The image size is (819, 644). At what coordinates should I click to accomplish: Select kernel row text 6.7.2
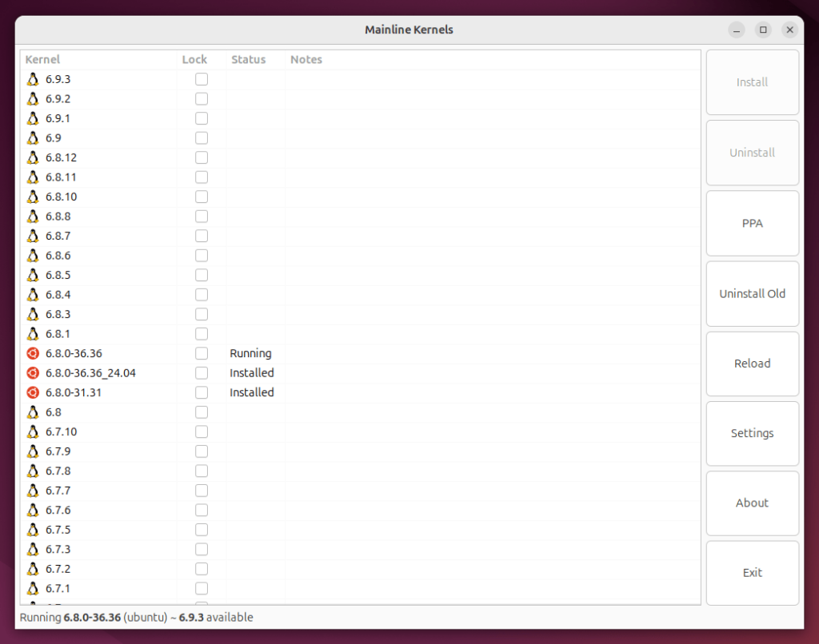(x=58, y=569)
